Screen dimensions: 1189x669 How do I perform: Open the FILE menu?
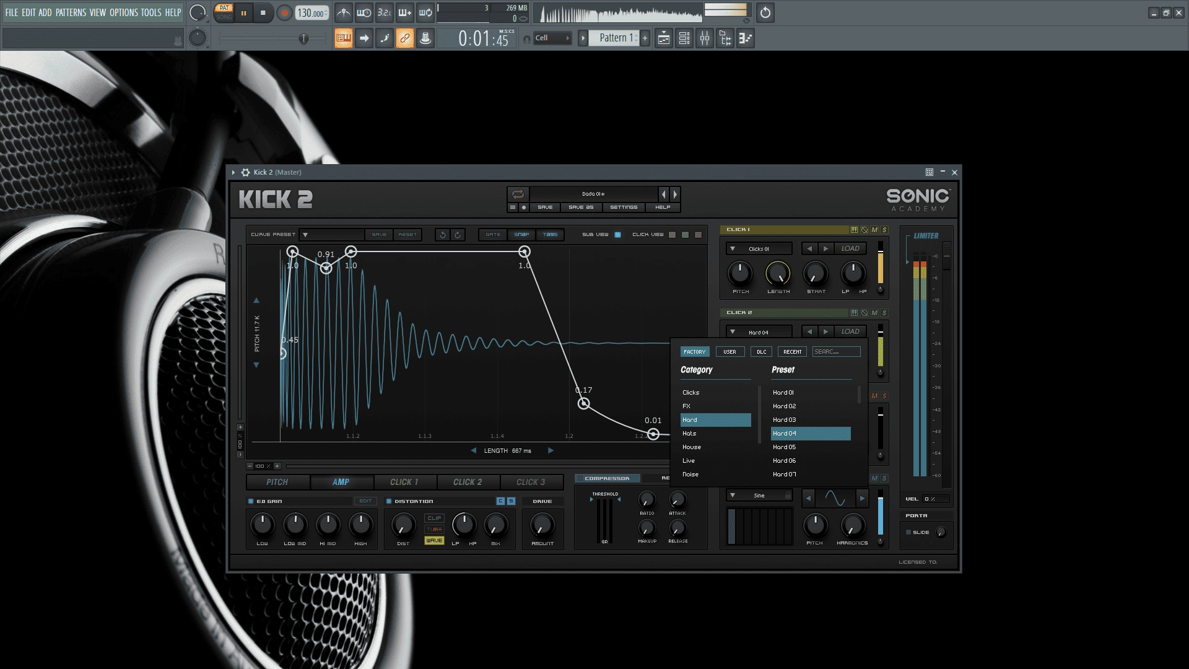coord(12,12)
